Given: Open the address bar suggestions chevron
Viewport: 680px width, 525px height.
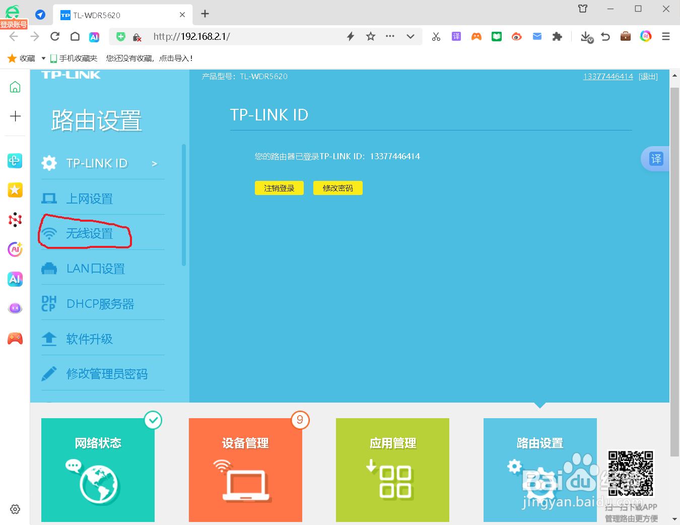Looking at the screenshot, I should point(411,36).
